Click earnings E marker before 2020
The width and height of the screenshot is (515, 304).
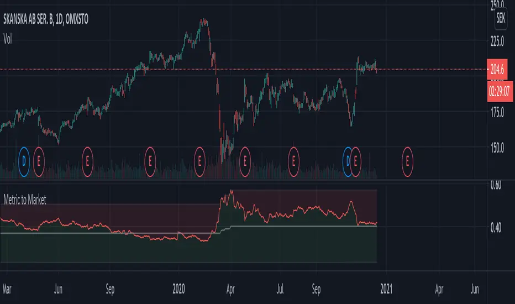tap(150, 162)
